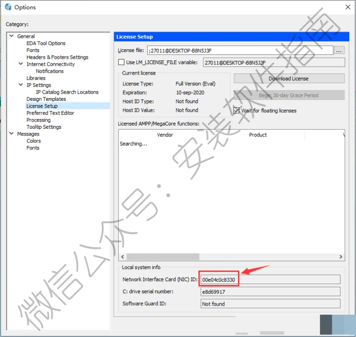
Task: Click the License file input field
Action: click(240, 50)
